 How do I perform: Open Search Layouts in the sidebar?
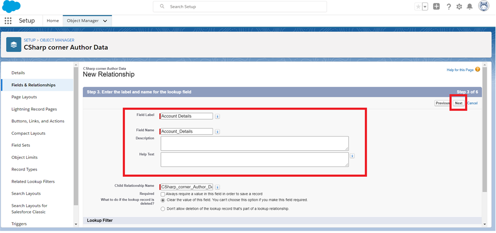(x=26, y=193)
